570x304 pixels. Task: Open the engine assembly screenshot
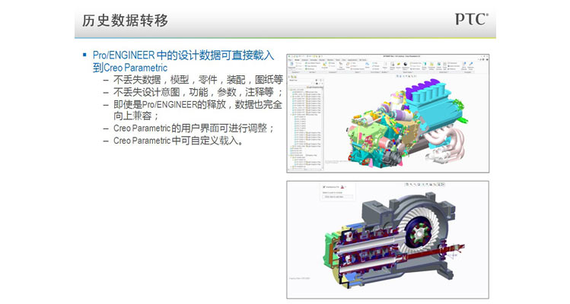387,113
